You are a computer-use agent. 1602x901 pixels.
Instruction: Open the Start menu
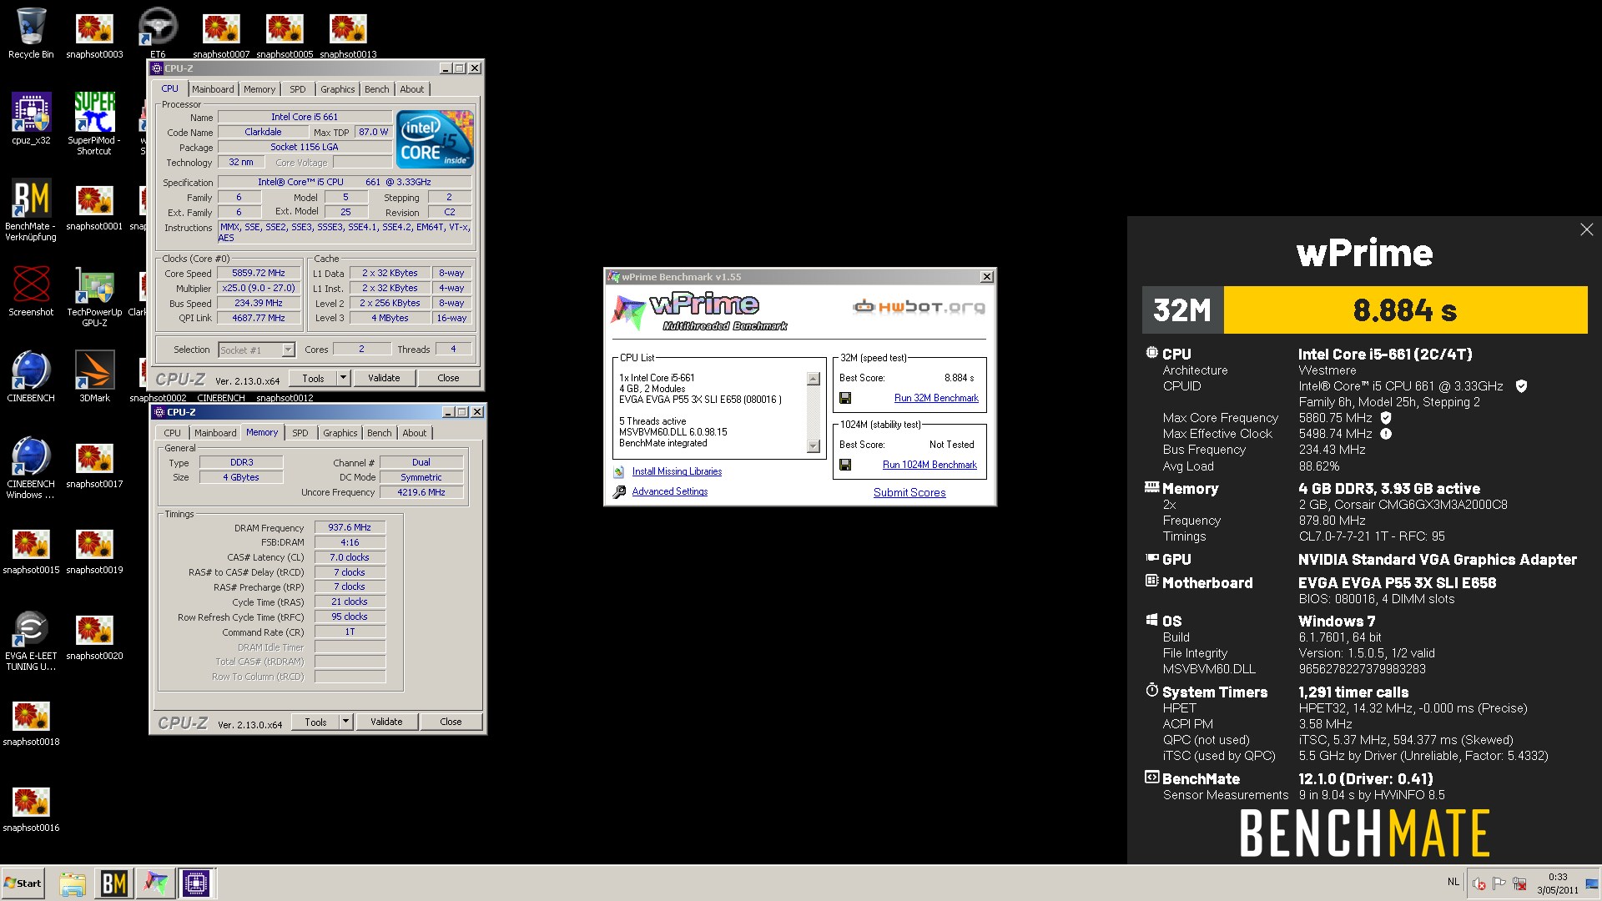coord(23,883)
